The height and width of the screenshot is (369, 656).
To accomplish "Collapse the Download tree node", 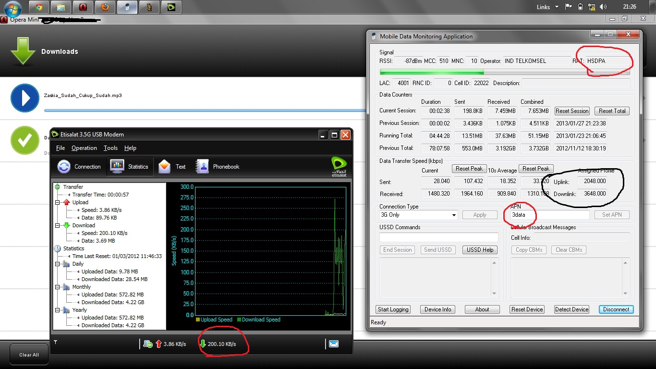I will click(x=58, y=225).
